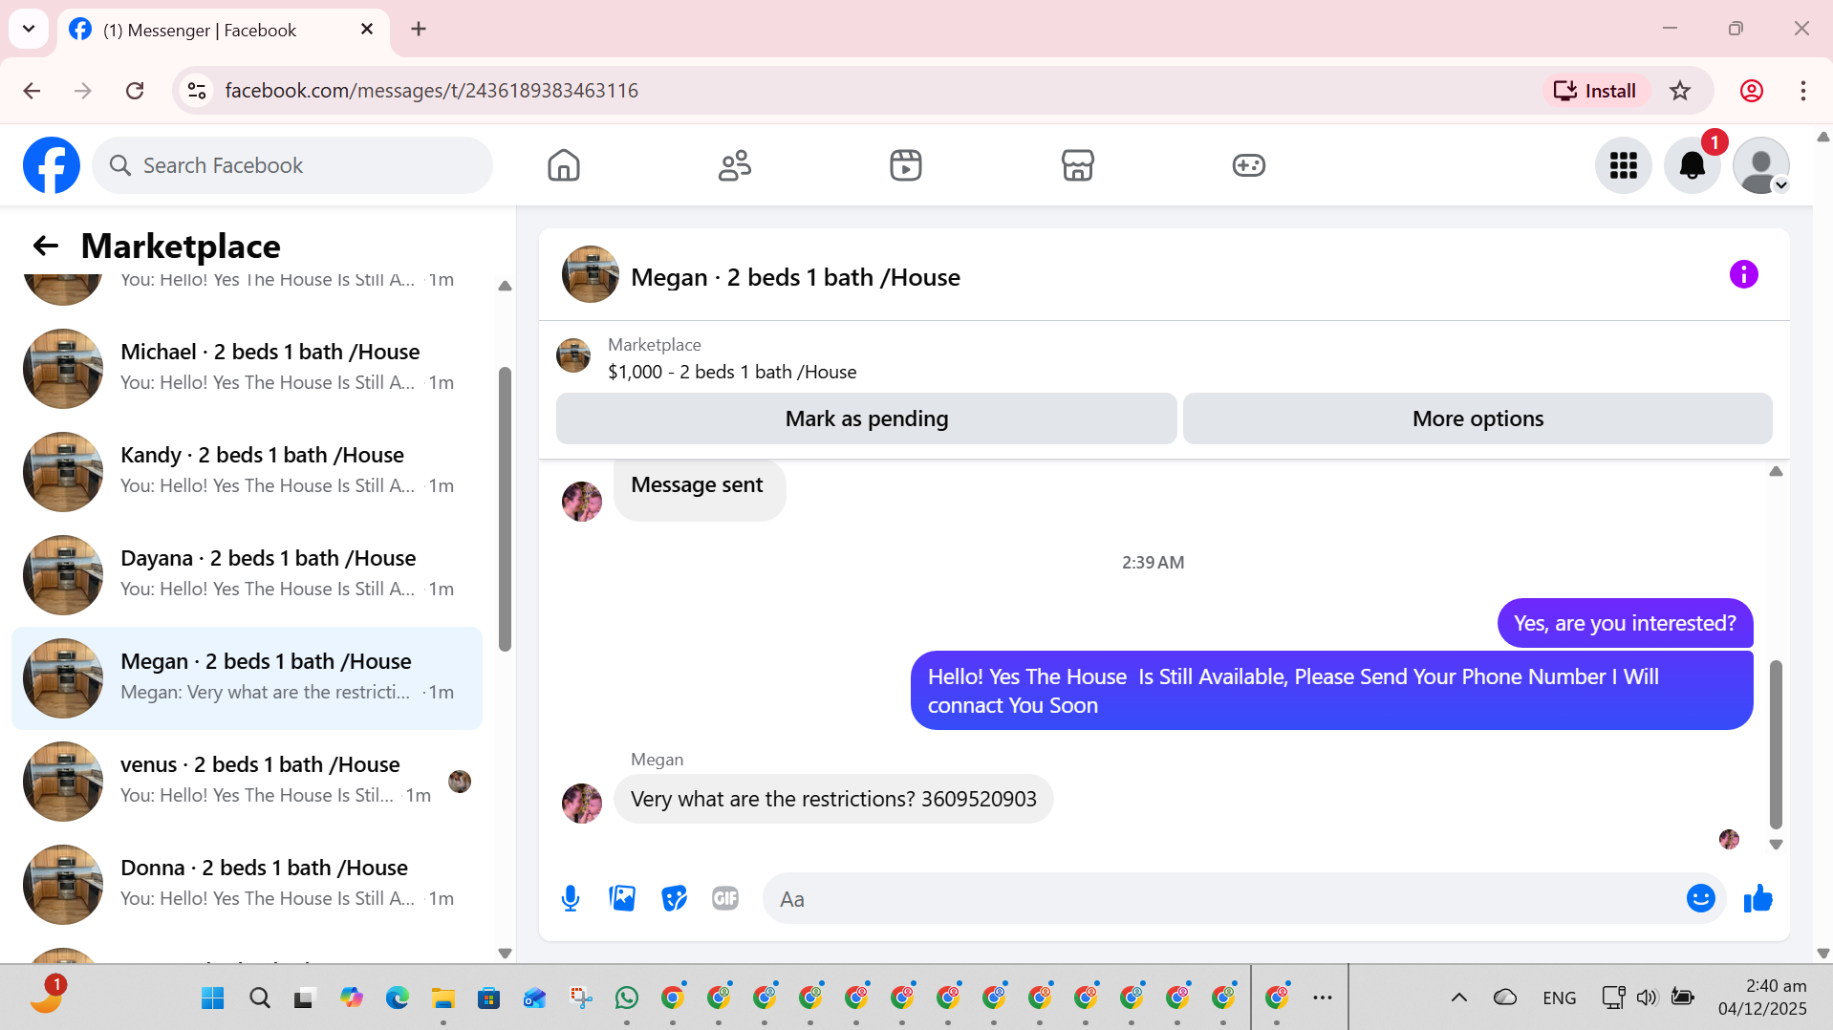1833x1030 pixels.
Task: Open the Menu grid icon
Action: pyautogui.click(x=1624, y=165)
